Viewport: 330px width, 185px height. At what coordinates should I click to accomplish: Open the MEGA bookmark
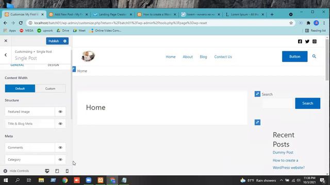click(26, 31)
